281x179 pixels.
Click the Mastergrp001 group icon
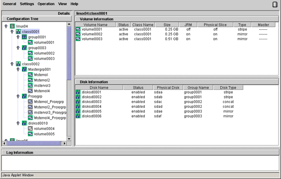24,69
